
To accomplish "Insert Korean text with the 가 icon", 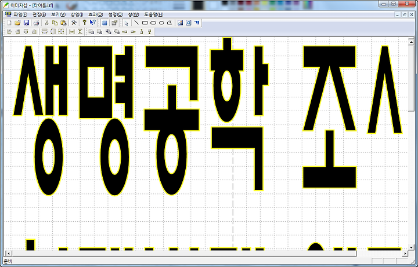I will pos(197,23).
